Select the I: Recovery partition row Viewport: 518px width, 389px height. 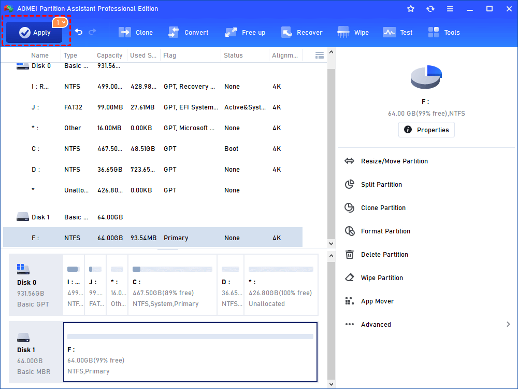click(153, 86)
